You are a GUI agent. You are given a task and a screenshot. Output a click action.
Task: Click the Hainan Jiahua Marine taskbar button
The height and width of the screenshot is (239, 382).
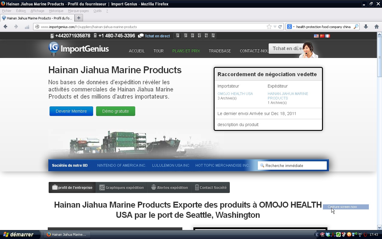67,235
